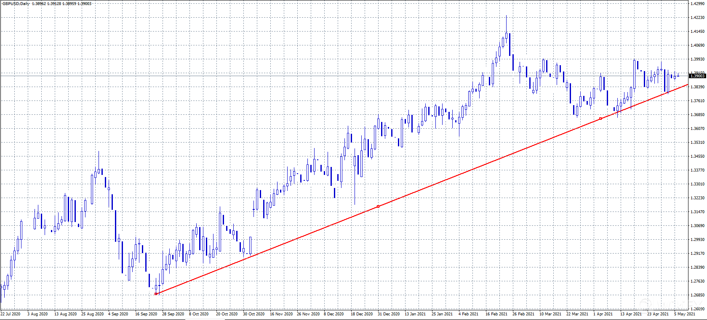Select the 30 Oct 2020 date label
This screenshot has height=320, width=707.
coord(253,314)
